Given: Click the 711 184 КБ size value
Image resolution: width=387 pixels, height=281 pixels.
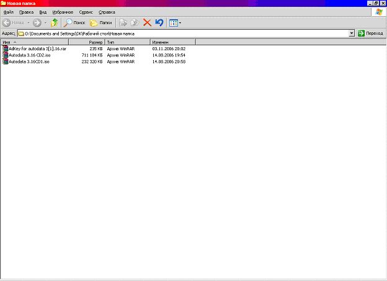Looking at the screenshot, I should point(92,55).
